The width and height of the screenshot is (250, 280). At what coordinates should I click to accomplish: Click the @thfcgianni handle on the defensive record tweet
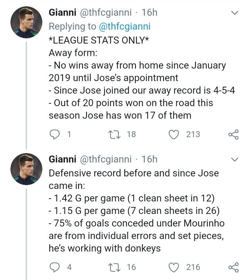[x=106, y=159]
